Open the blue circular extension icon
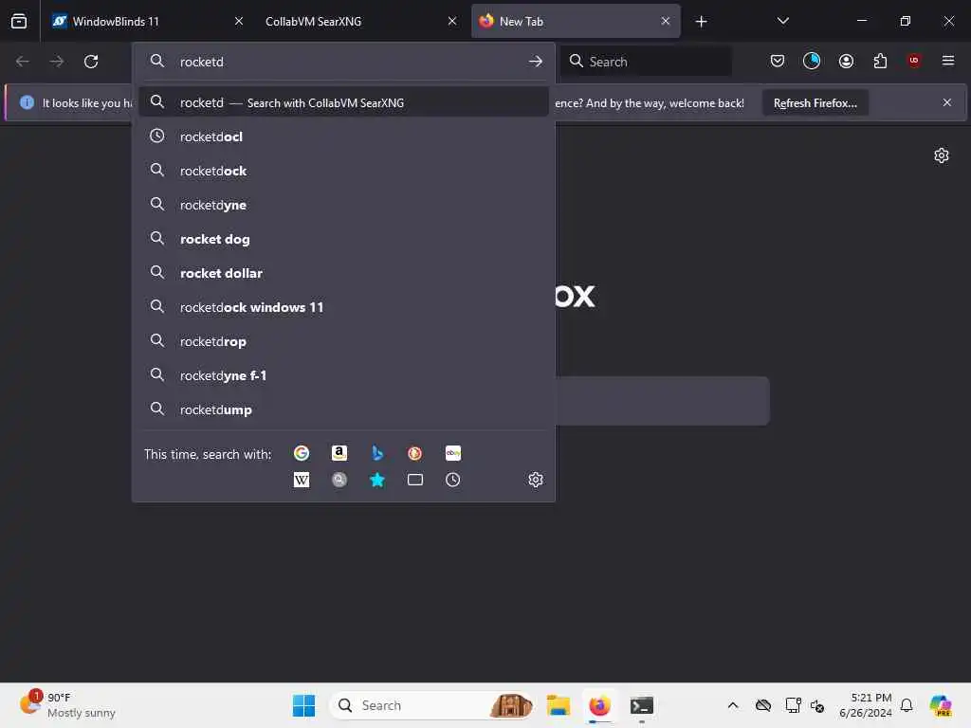Screen dimensions: 971x728 pyautogui.click(x=812, y=61)
